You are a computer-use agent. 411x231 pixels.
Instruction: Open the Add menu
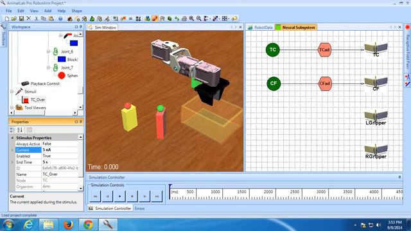(x=48, y=11)
